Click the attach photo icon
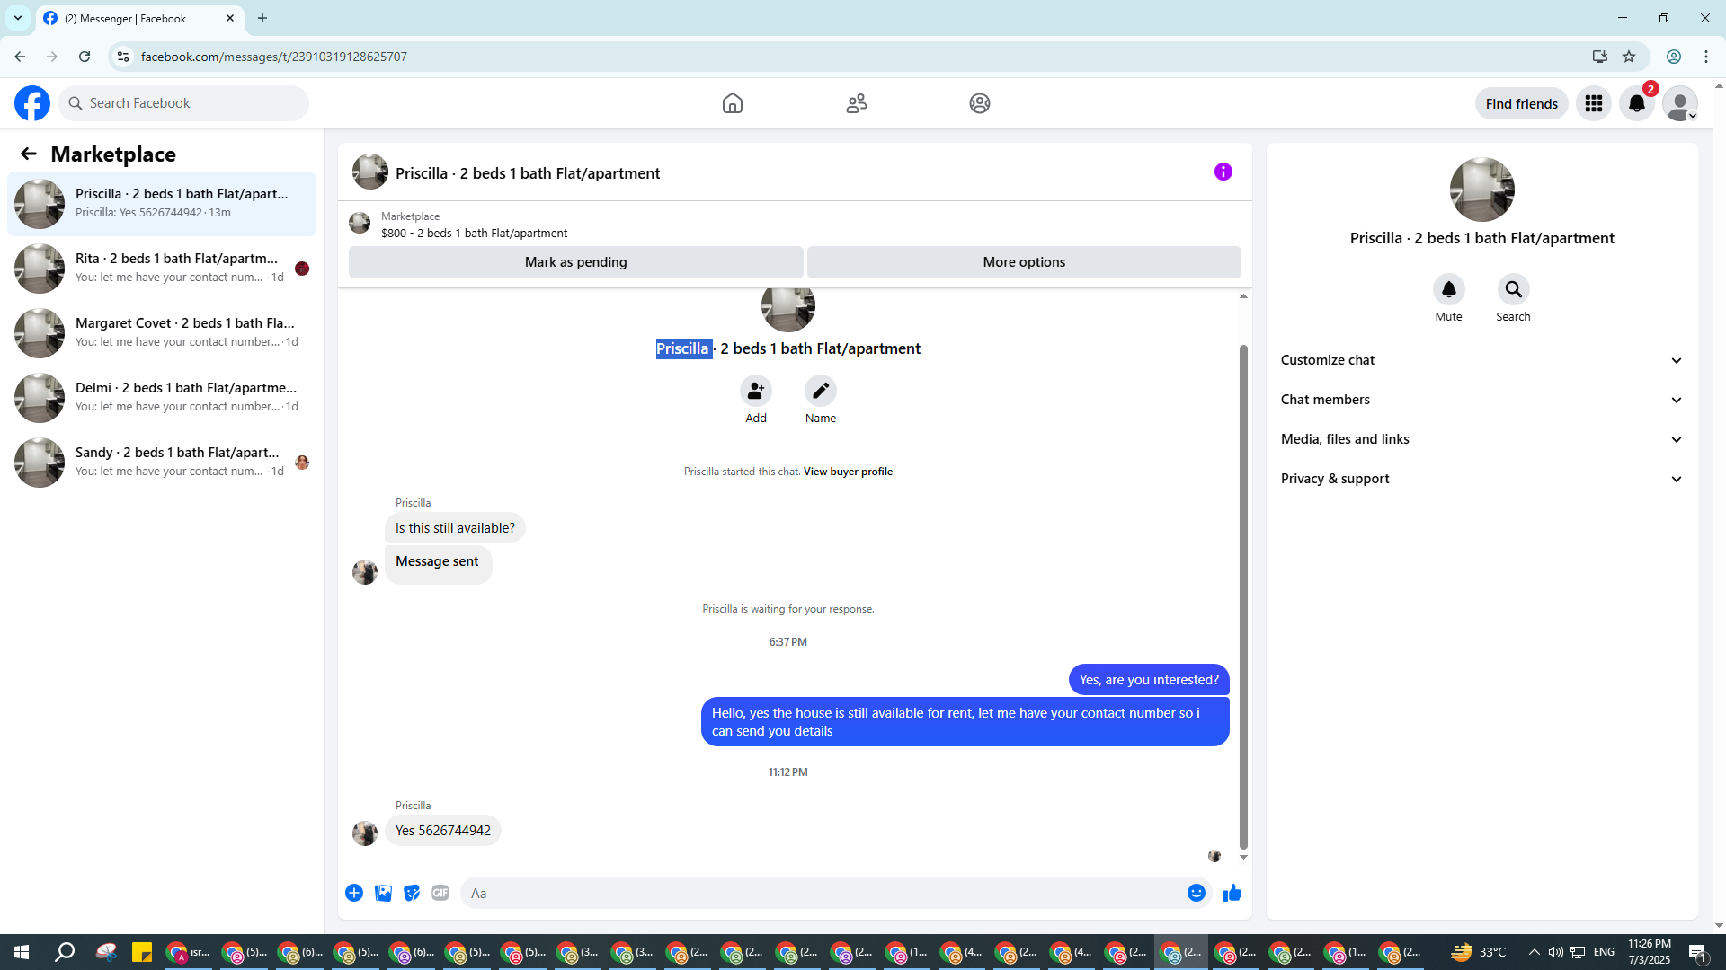This screenshot has height=970, width=1726. coord(383,893)
